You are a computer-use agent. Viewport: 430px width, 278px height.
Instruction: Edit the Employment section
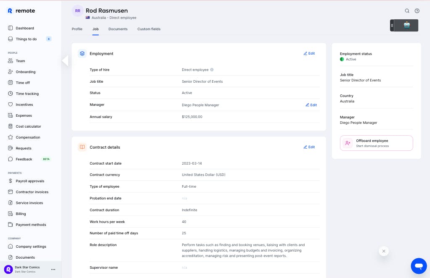coord(309,53)
